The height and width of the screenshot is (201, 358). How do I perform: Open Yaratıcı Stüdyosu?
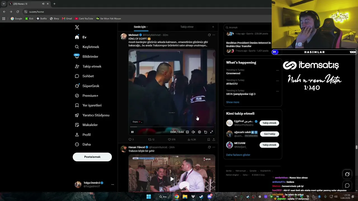pyautogui.click(x=92, y=115)
